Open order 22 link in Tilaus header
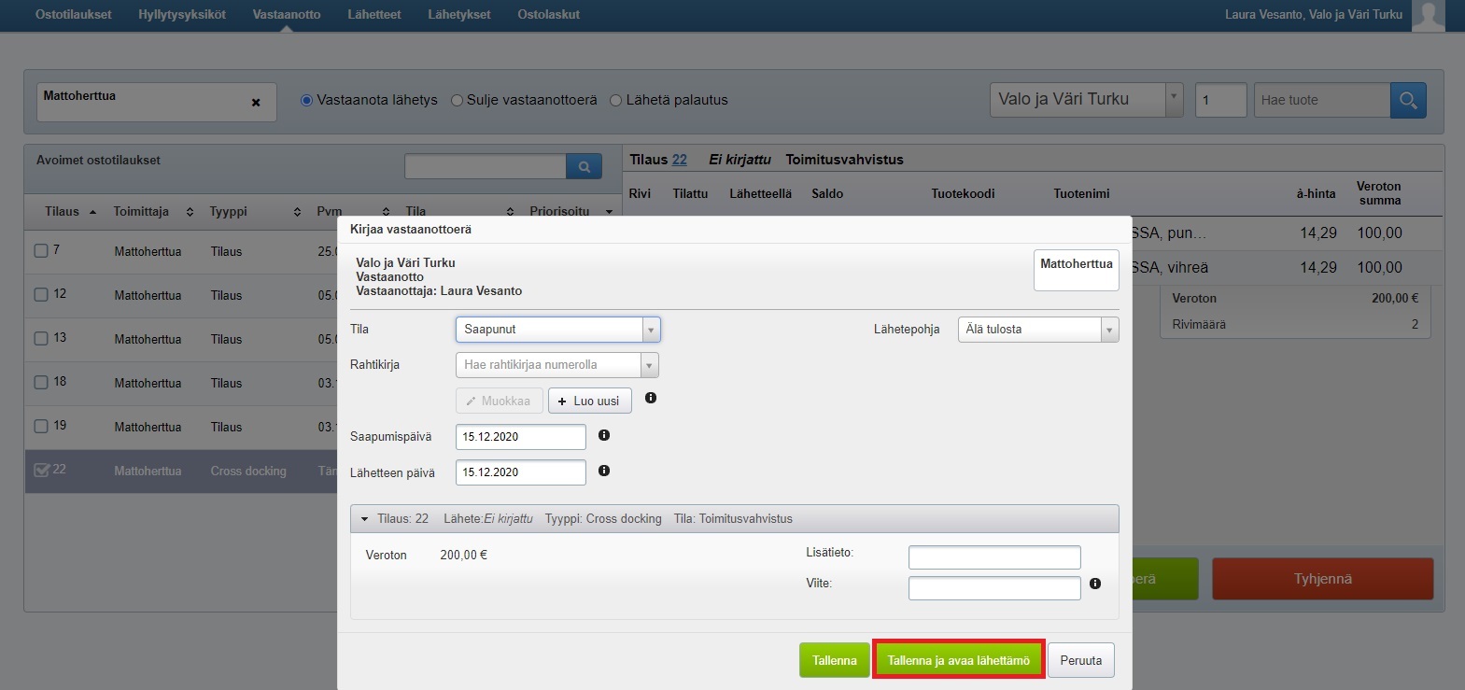The height and width of the screenshot is (690, 1465). [x=679, y=160]
